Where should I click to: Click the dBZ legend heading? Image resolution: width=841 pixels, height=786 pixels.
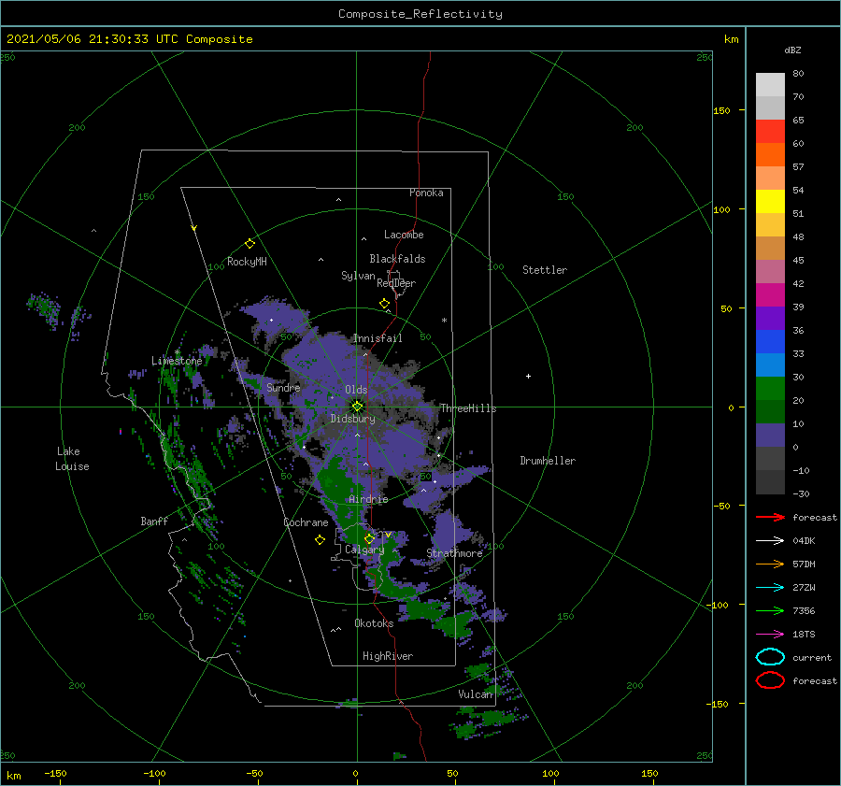(x=792, y=50)
